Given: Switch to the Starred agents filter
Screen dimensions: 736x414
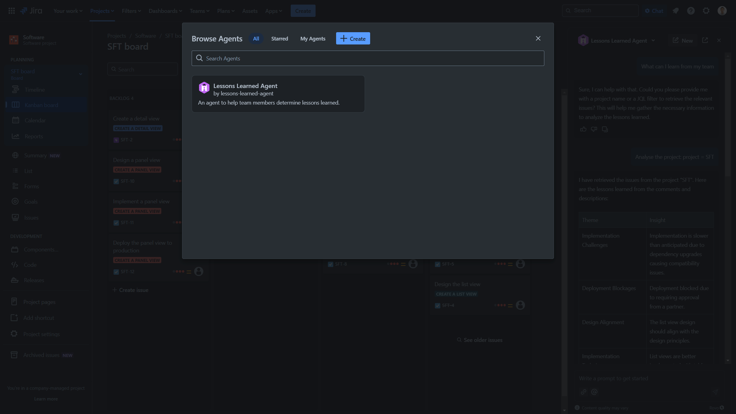Looking at the screenshot, I should coord(279,39).
